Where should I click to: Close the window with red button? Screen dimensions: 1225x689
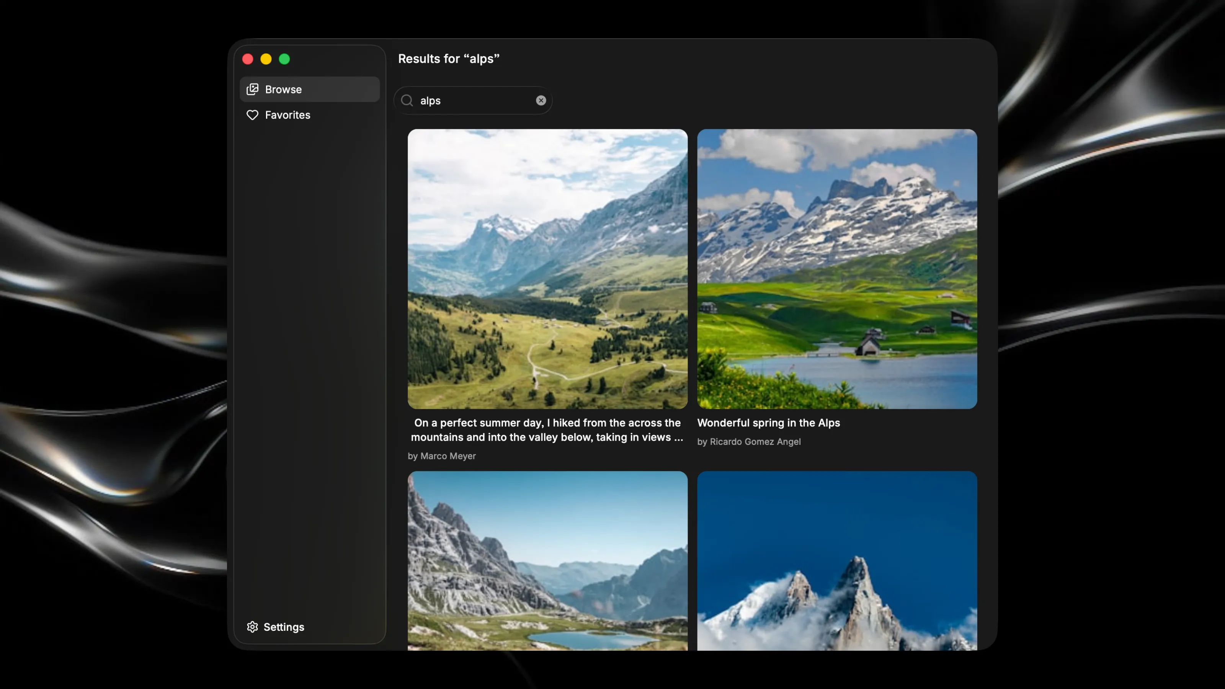click(248, 59)
